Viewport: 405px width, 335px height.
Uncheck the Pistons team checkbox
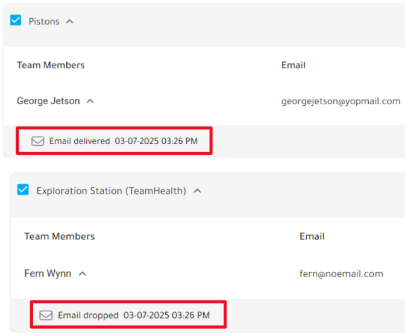(x=16, y=20)
